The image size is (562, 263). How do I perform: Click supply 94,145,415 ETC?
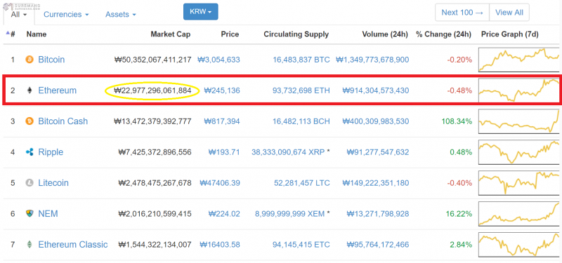point(301,245)
